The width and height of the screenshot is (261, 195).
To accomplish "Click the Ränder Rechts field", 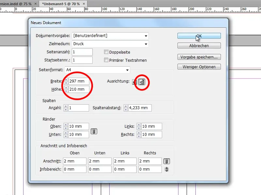I will [x=152, y=135].
